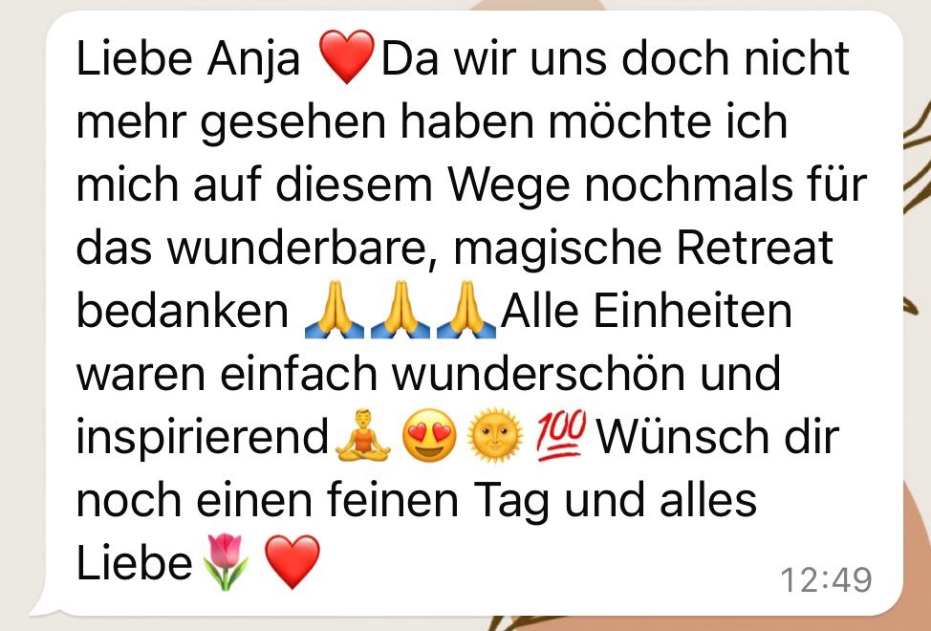Tap the word "Einheiten"
The height and width of the screenshot is (631, 931).
tap(693, 311)
